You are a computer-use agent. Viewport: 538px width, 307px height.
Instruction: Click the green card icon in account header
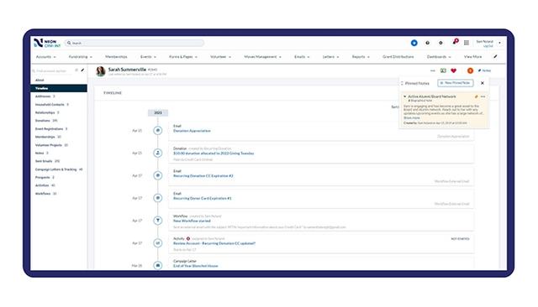click(x=443, y=70)
